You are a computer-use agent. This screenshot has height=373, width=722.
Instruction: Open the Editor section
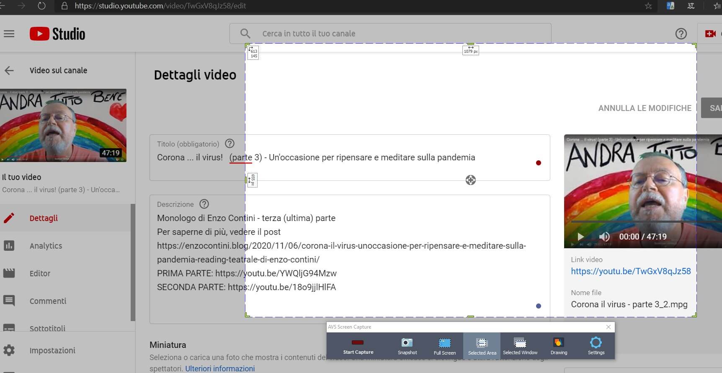[40, 273]
